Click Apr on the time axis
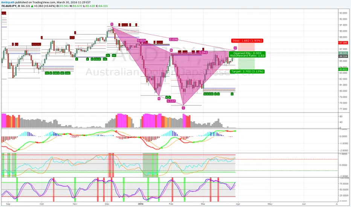 click(x=238, y=204)
